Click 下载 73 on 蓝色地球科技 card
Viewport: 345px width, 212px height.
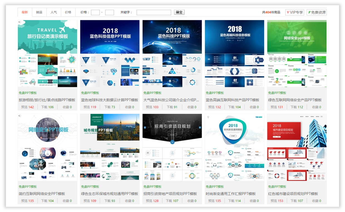coord(109,107)
